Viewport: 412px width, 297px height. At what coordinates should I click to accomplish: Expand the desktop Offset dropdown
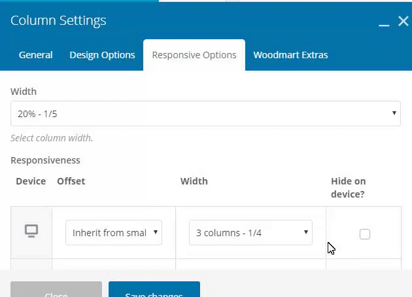114,232
